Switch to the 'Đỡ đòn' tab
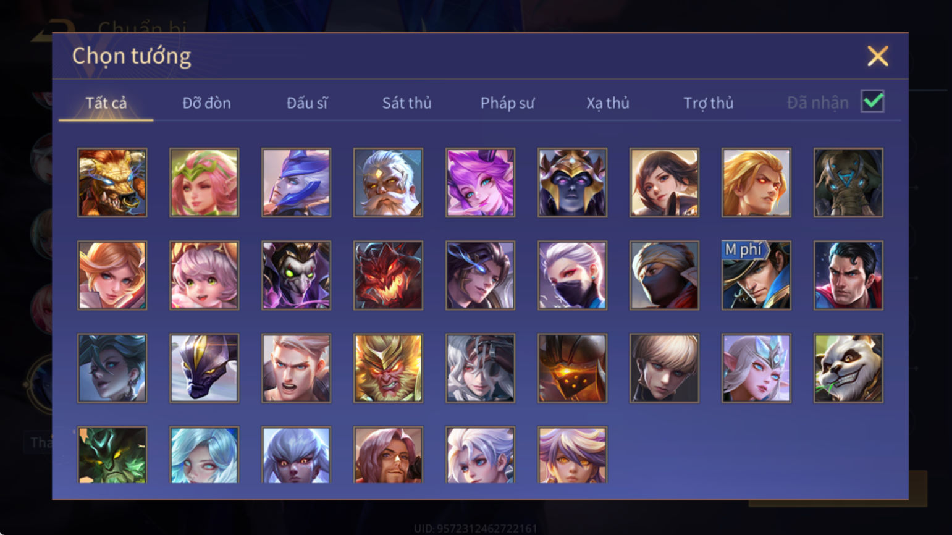This screenshot has width=952, height=535. 206,103
